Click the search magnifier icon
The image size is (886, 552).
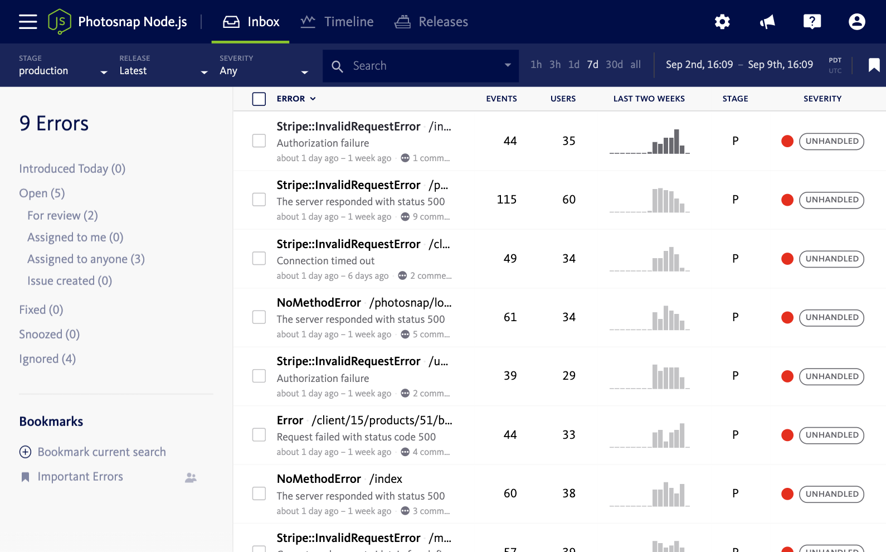(337, 66)
